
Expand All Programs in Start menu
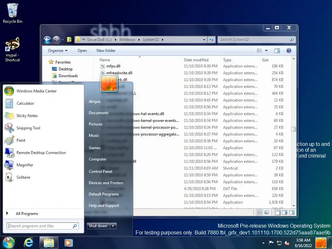tap(27, 213)
